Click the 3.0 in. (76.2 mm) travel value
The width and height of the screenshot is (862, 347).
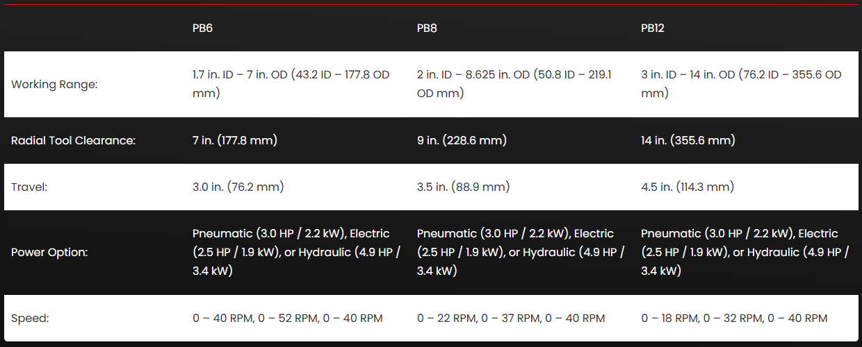click(x=238, y=187)
